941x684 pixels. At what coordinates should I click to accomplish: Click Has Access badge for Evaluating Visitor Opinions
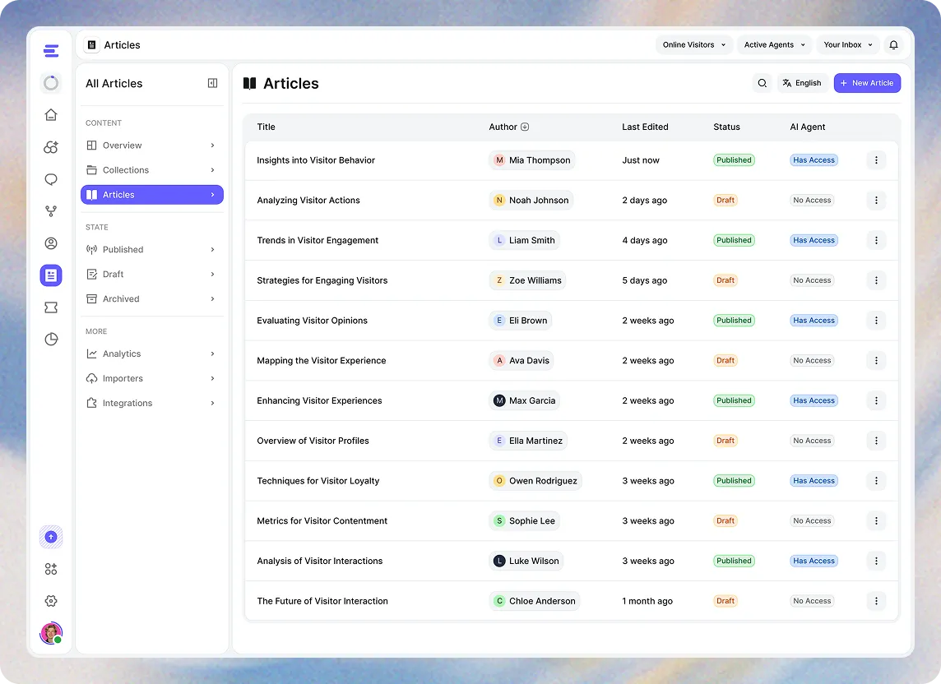[814, 321]
